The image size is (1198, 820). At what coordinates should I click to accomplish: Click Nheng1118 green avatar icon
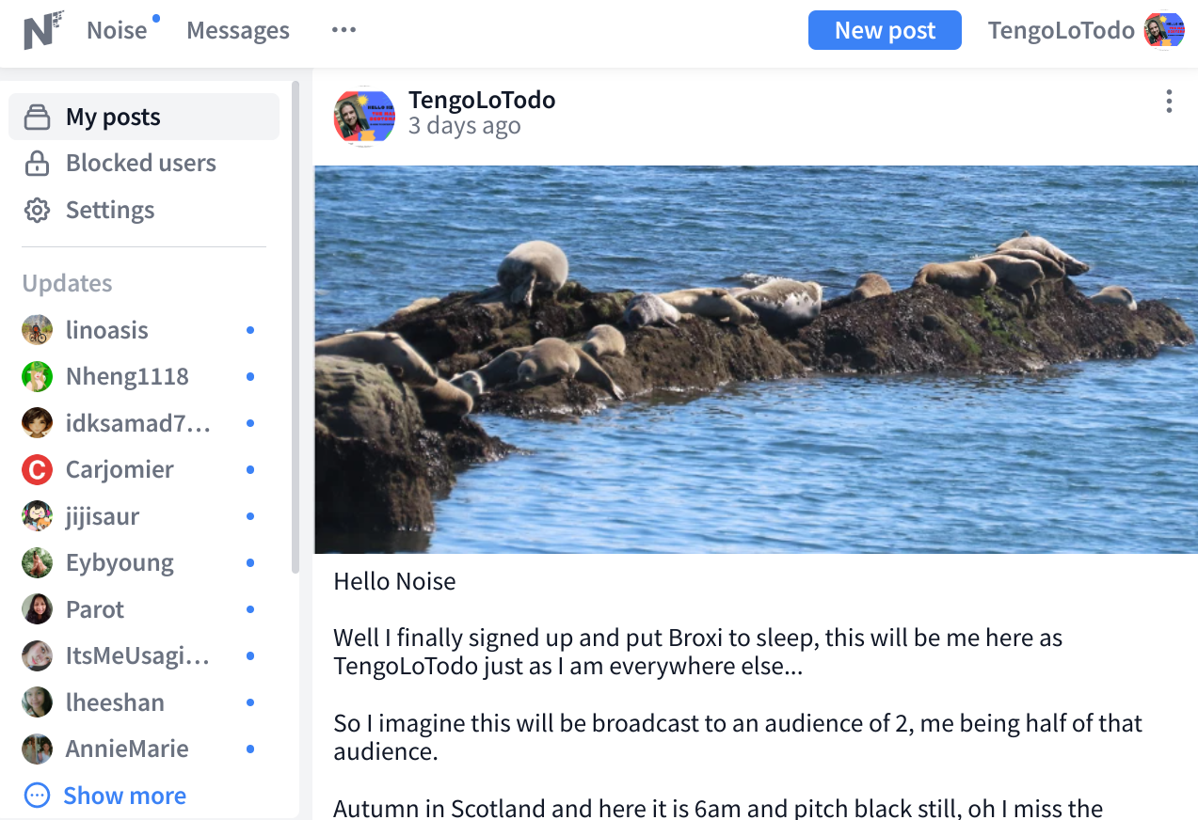coord(37,376)
